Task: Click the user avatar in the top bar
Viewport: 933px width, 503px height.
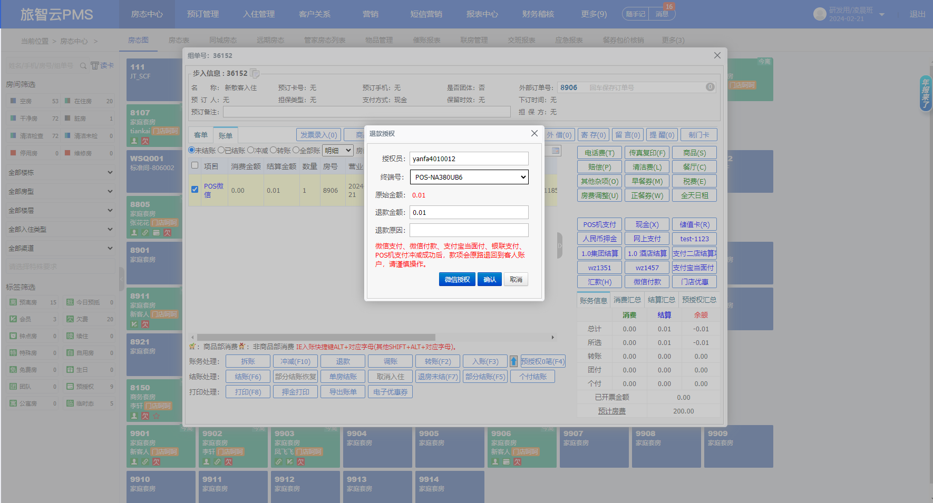Action: pyautogui.click(x=820, y=14)
